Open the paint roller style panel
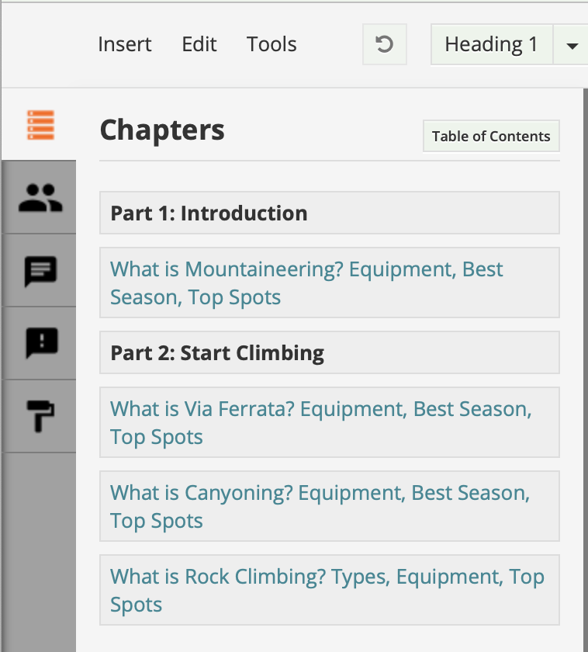The image size is (588, 652). point(40,416)
